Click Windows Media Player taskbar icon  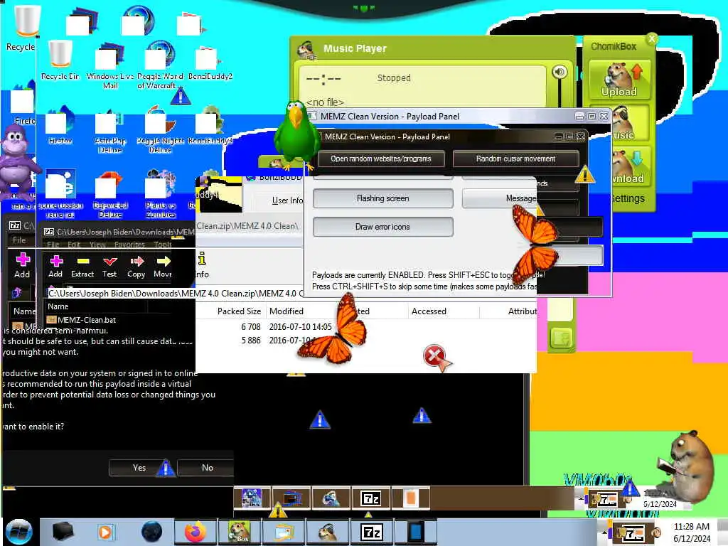[105, 532]
